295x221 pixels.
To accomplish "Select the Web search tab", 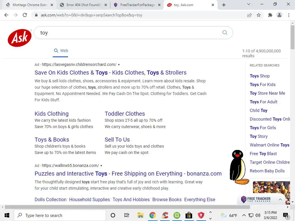I will 61,51.
